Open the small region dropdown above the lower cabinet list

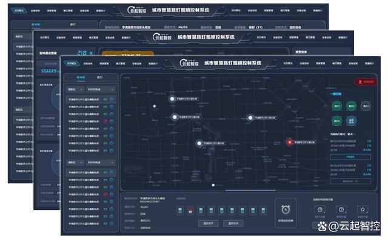(75, 162)
